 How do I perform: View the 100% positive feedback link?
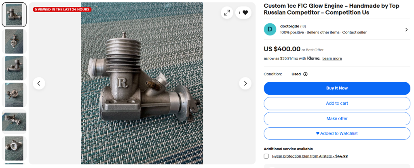292,33
